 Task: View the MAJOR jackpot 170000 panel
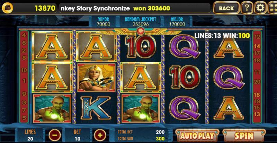tap(177, 21)
